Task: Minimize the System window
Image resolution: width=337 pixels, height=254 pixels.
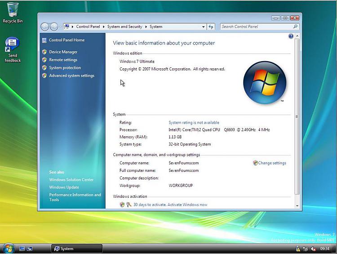Action: [x=275, y=18]
